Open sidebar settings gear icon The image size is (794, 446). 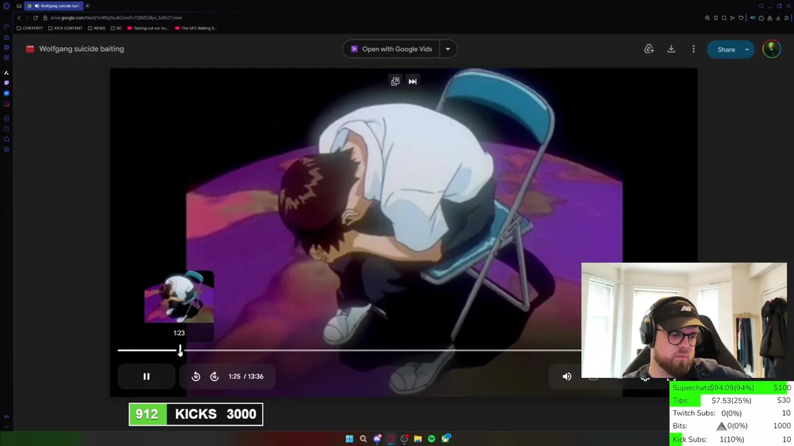(x=6, y=149)
